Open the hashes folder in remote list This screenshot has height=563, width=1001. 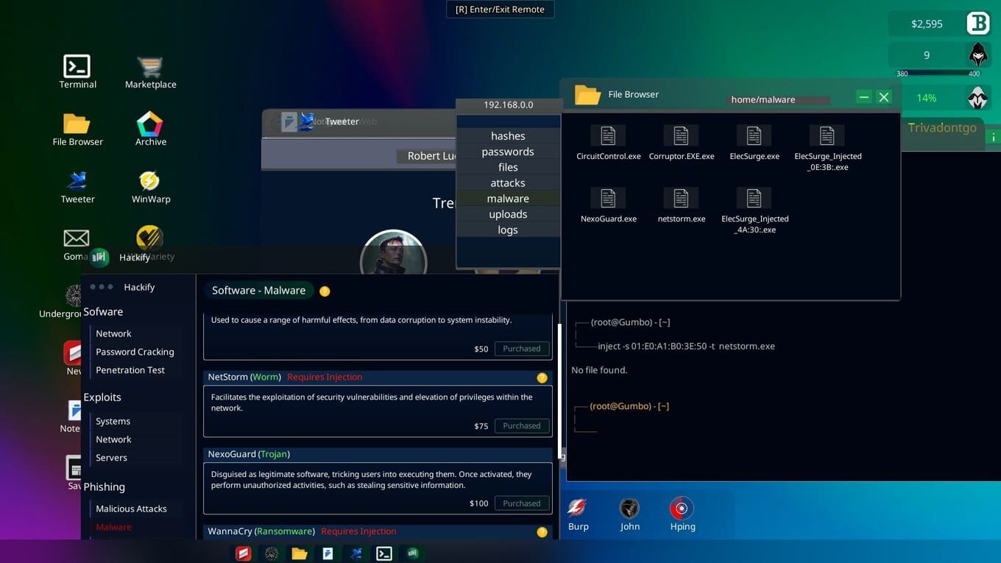tap(508, 136)
